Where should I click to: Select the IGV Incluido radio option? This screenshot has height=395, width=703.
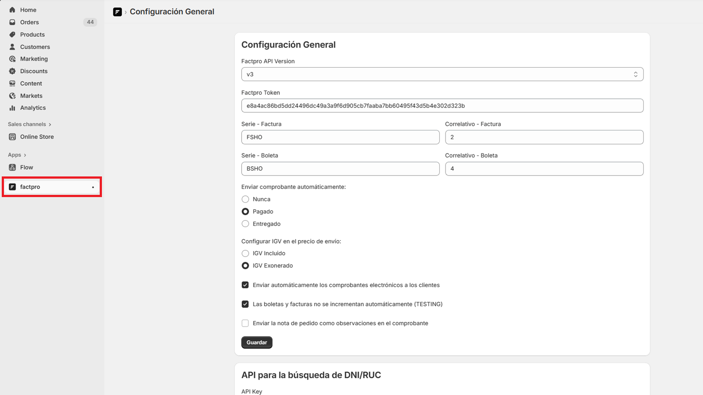tap(245, 253)
